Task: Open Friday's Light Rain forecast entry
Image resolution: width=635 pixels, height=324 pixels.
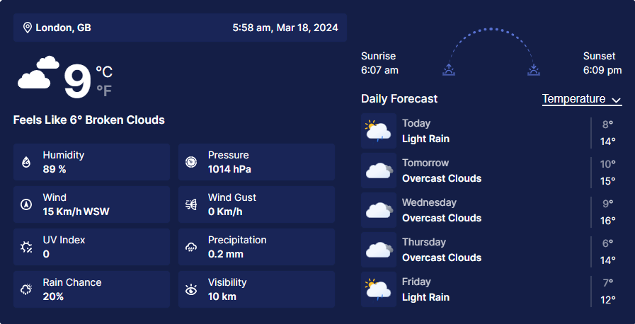Action: pyautogui.click(x=491, y=289)
